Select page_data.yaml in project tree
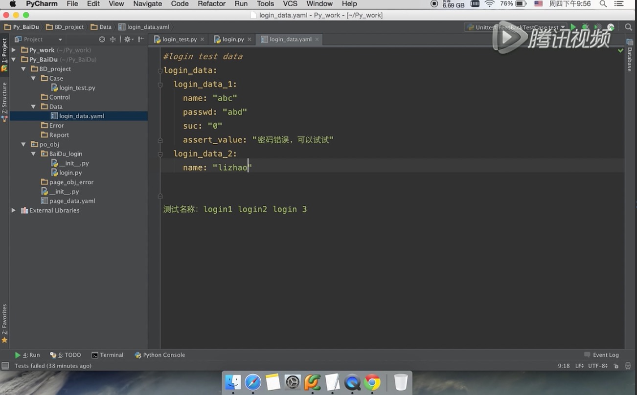The image size is (637, 395). point(72,201)
